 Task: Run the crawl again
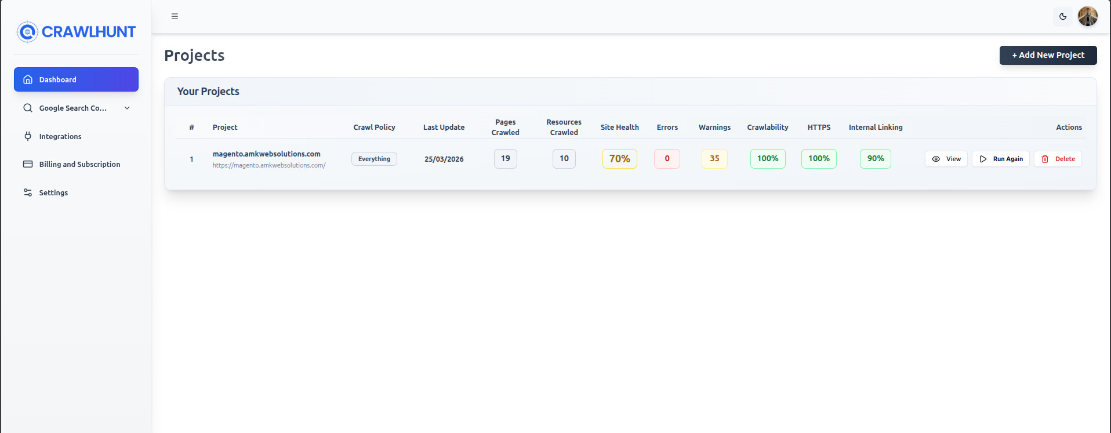point(1000,159)
